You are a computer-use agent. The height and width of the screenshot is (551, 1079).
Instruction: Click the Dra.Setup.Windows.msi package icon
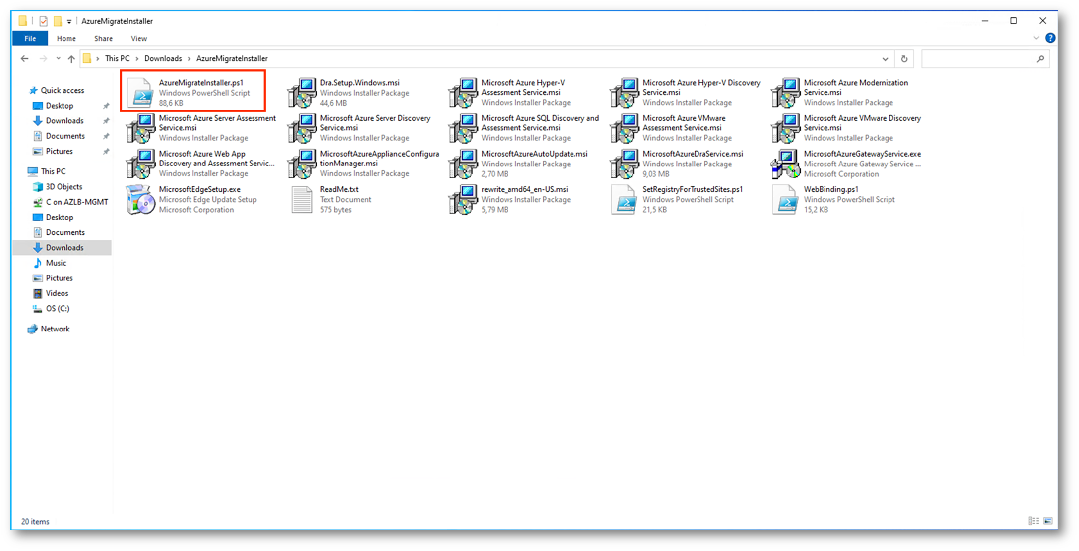coord(302,93)
